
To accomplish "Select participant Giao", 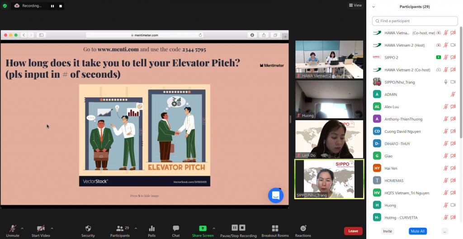I will click(x=415, y=156).
